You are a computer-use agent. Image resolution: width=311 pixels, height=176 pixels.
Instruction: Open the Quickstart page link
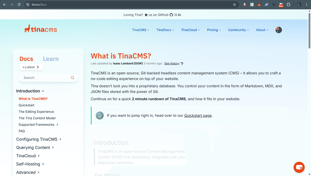pyautogui.click(x=198, y=115)
